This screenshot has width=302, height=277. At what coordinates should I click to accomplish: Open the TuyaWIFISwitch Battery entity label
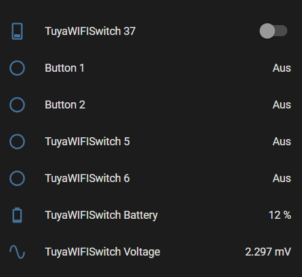coord(101,215)
